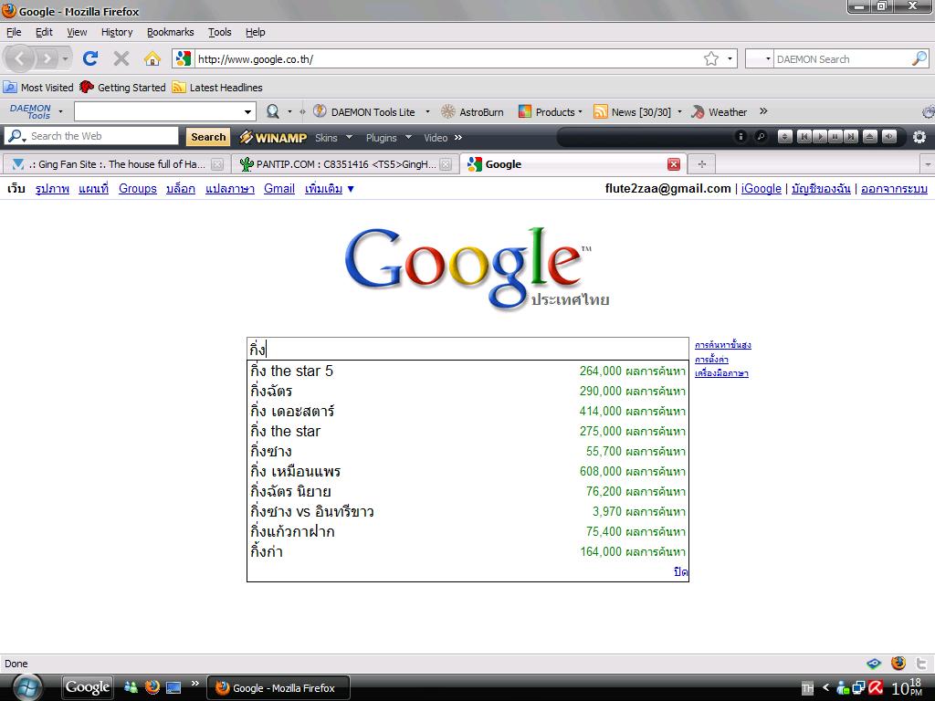Click the TH language indicator in the taskbar
The width and height of the screenshot is (935, 701).
tap(807, 688)
